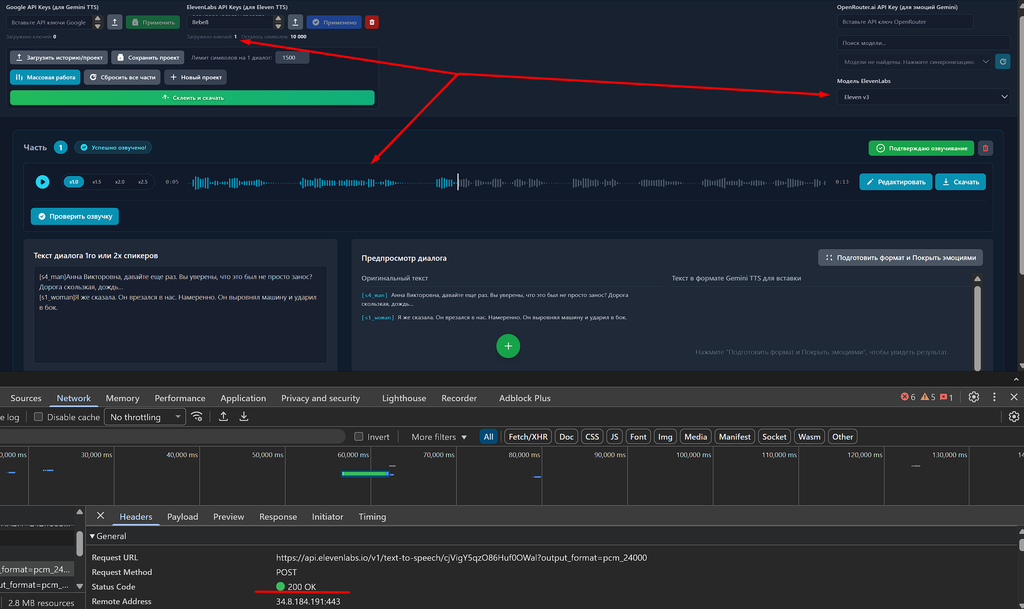Image resolution: width=1024 pixels, height=609 pixels.
Task: Click the red trash icon beside ElevenLabs keys
Action: pos(372,22)
